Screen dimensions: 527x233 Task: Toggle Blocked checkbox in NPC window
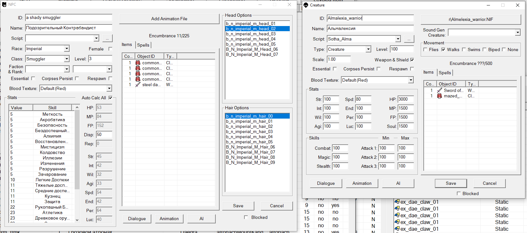(x=246, y=217)
